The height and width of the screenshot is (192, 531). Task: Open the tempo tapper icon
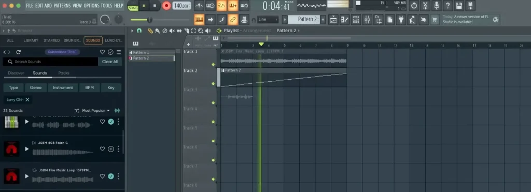[412, 20]
